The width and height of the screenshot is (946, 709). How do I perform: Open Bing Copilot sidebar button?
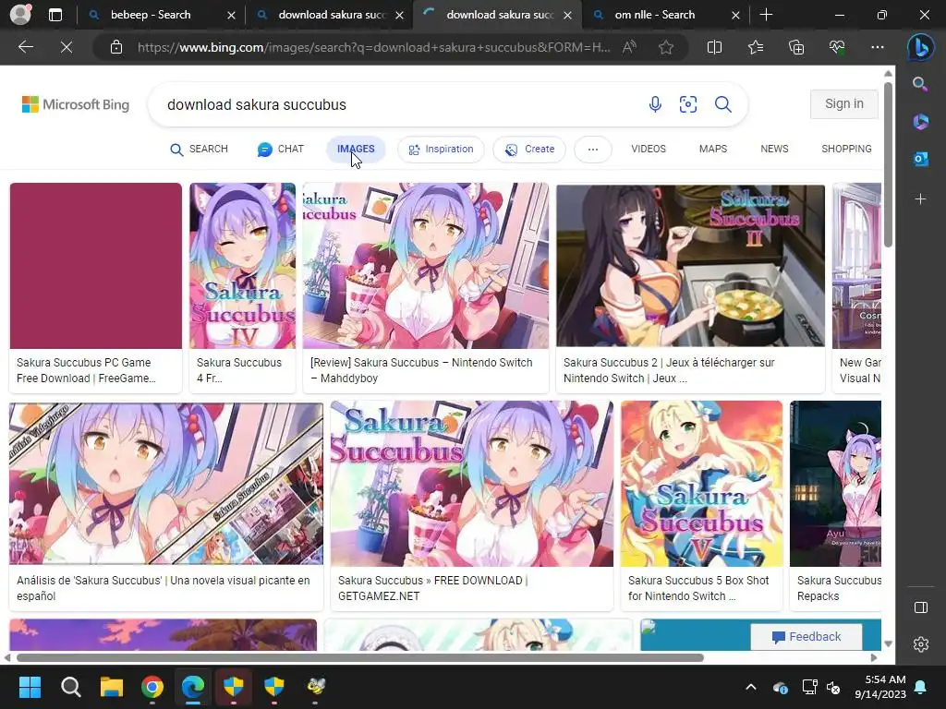click(921, 48)
